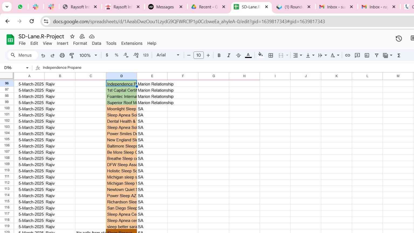
Task: Open WhatsApp pinned browser tab
Action: click(20, 7)
